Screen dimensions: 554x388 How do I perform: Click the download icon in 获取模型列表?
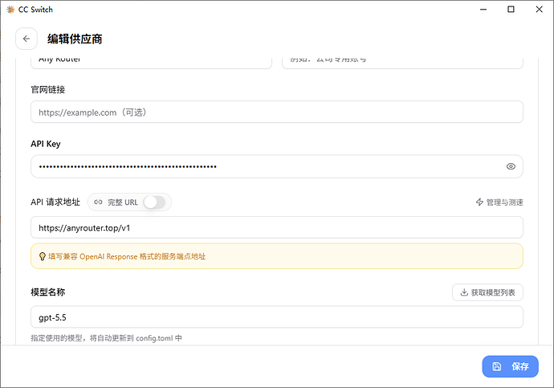[x=464, y=292]
